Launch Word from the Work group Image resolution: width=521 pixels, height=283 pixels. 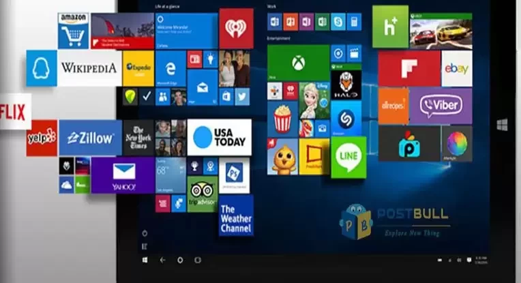tap(275, 22)
